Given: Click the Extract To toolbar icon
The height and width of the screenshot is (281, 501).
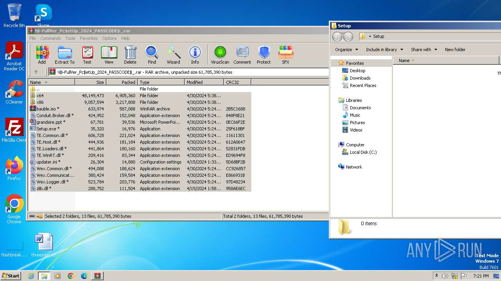Looking at the screenshot, I should tap(65, 55).
